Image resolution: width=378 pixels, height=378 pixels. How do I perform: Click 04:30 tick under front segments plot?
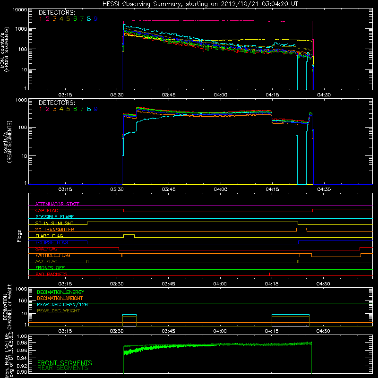coord(324,95)
